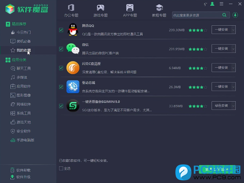
Task: Click the 腾讯QQ title text
Action: pos(88,26)
